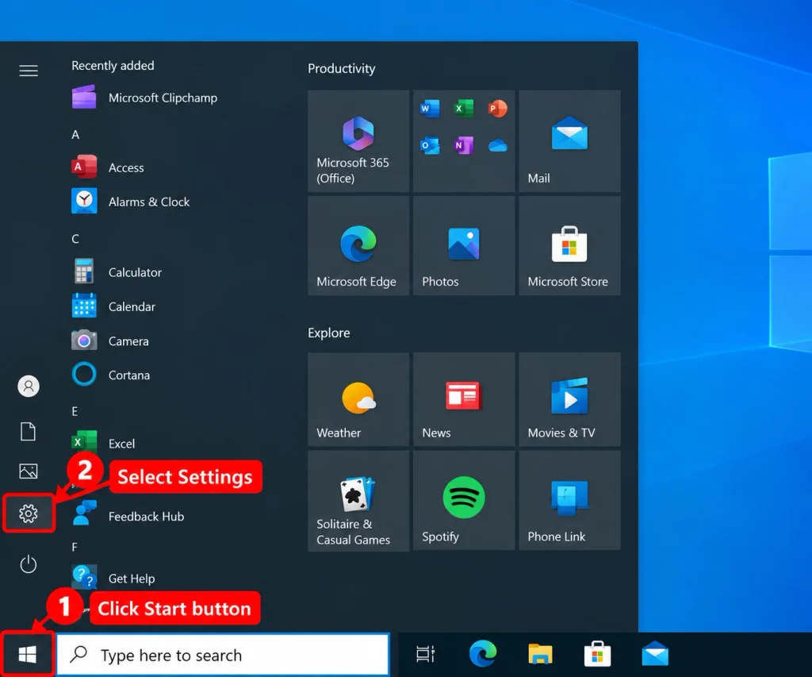Click the Recently added heading
Viewport: 812px width, 677px height.
(113, 65)
